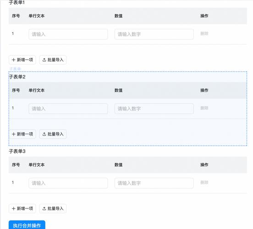Focus the 数值 number input in 子表单1

154,34
